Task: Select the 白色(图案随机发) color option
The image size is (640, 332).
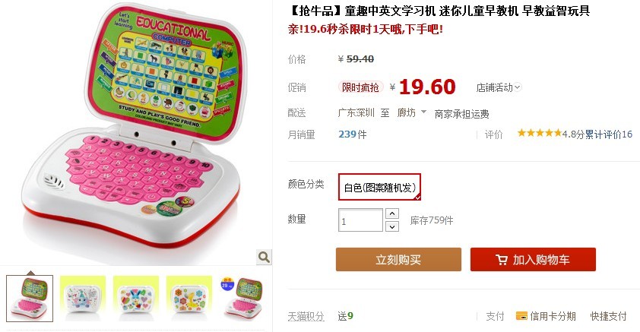Action: point(379,187)
